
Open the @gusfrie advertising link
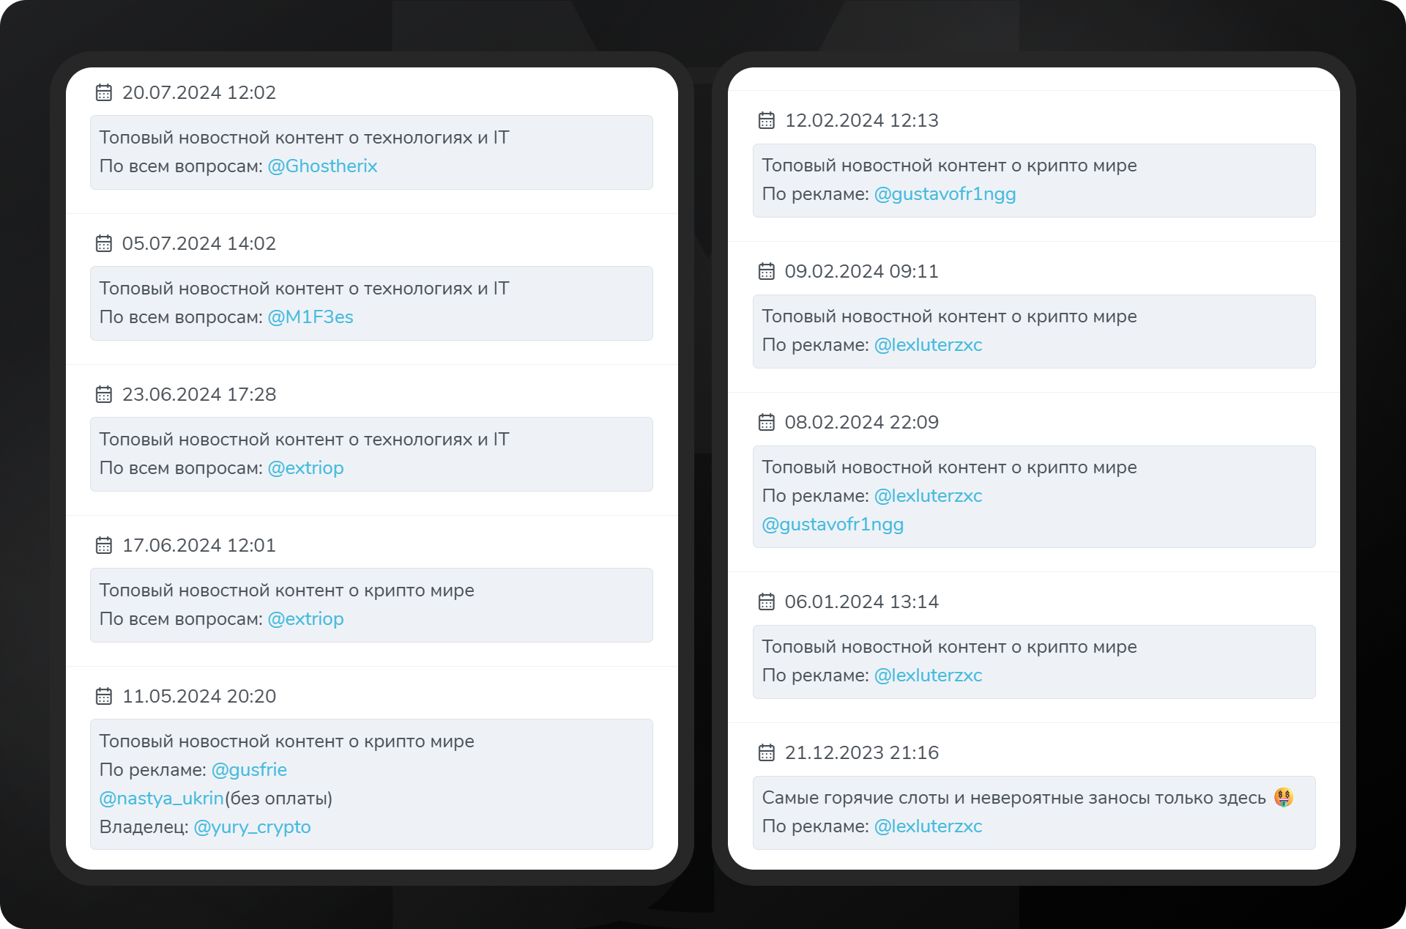click(x=249, y=770)
